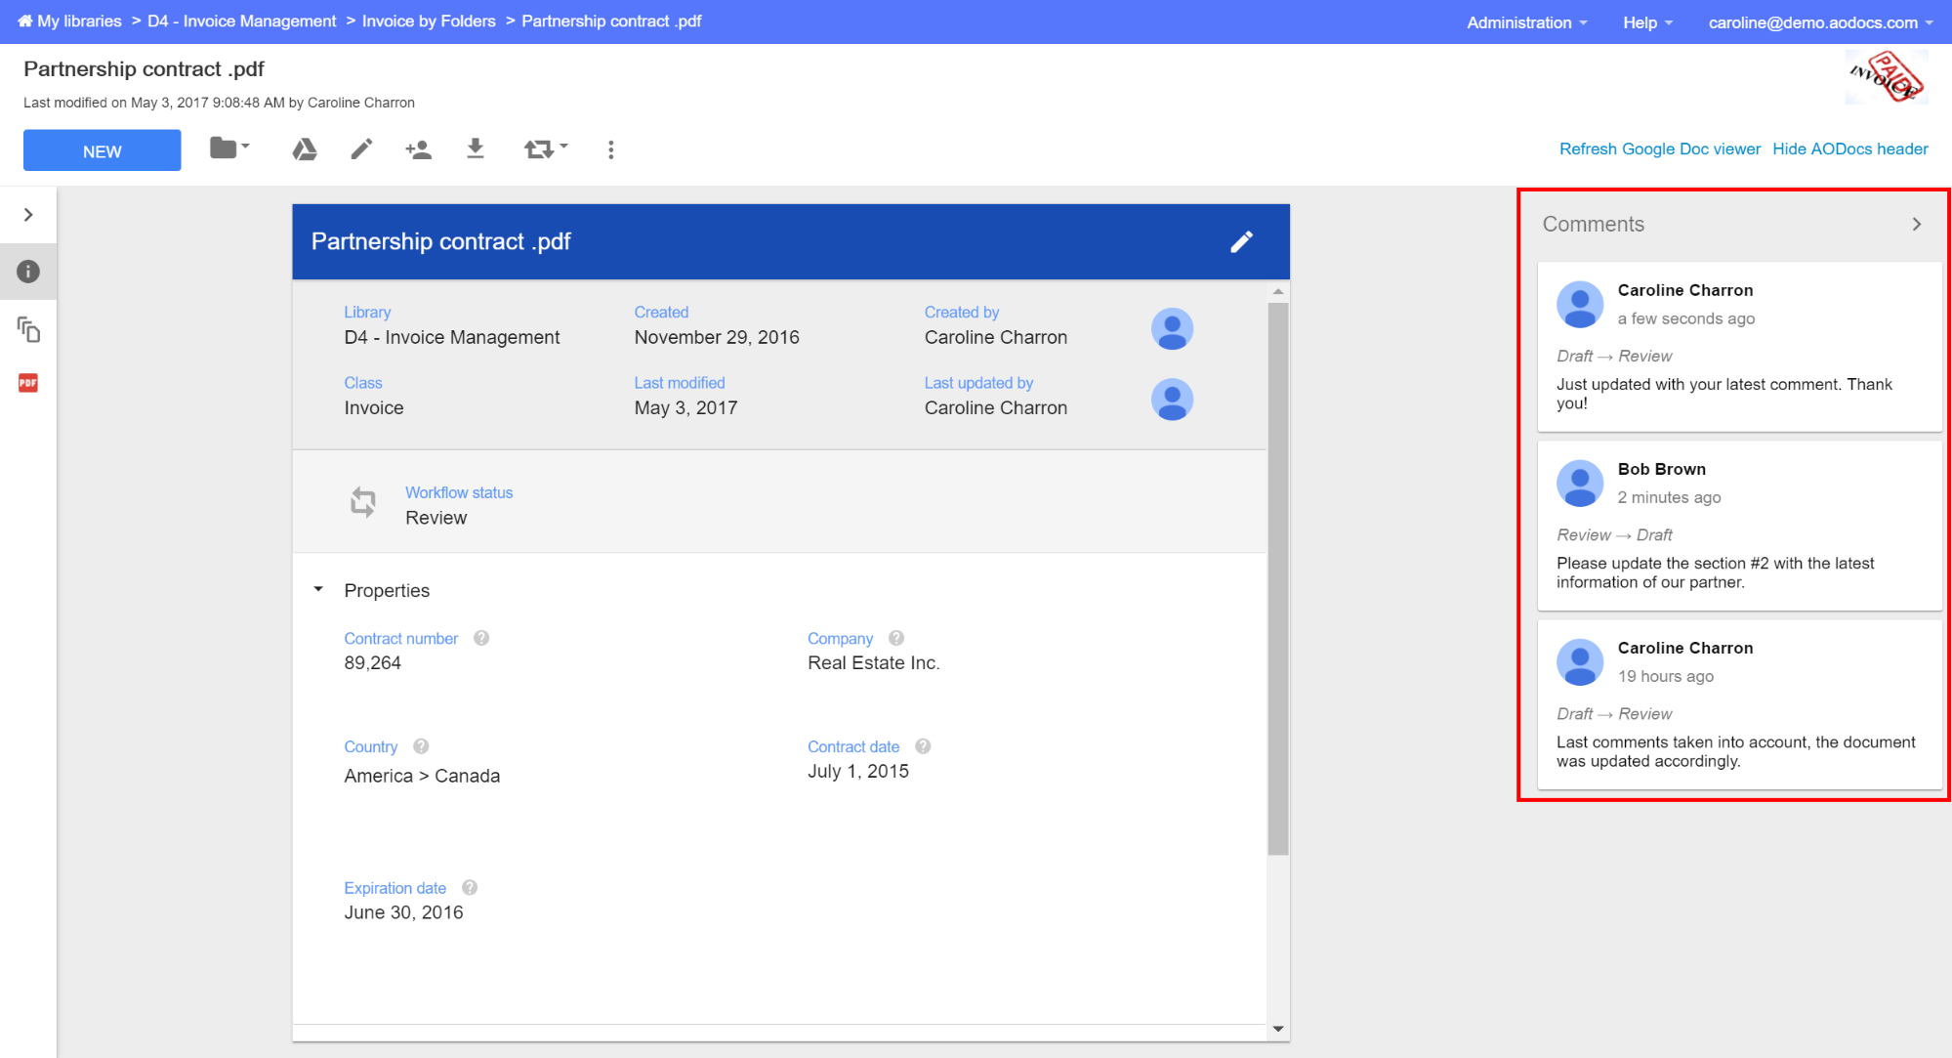Click the 'June 30, 2016' expiration date
1952x1058 pixels.
(403, 912)
